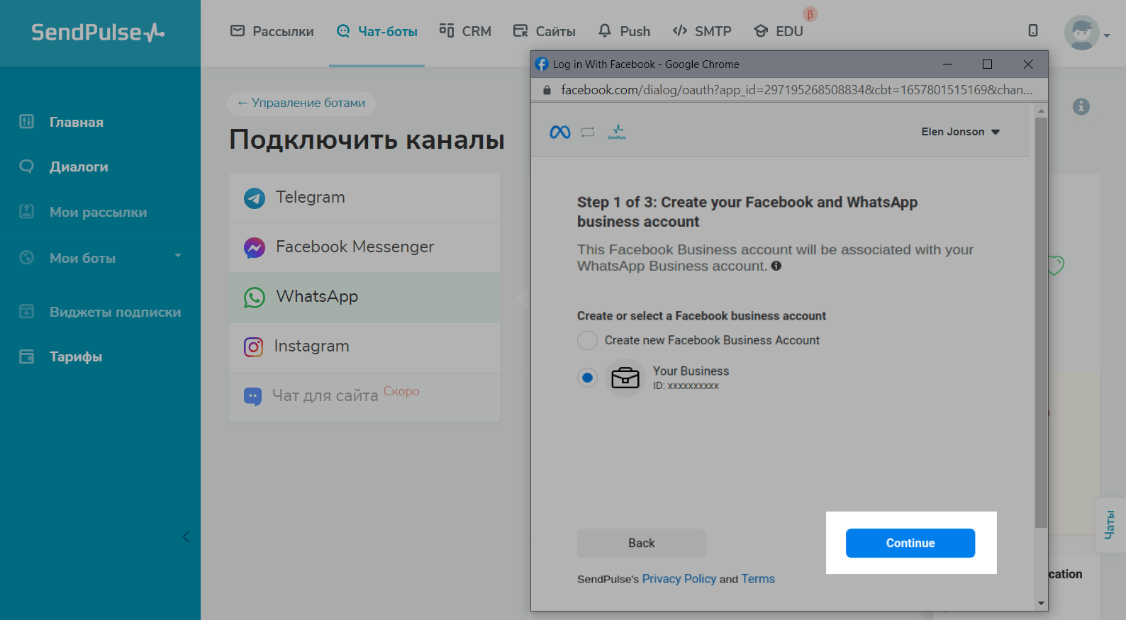Open the Push tab
This screenshot has height=620, width=1126.
(x=624, y=31)
